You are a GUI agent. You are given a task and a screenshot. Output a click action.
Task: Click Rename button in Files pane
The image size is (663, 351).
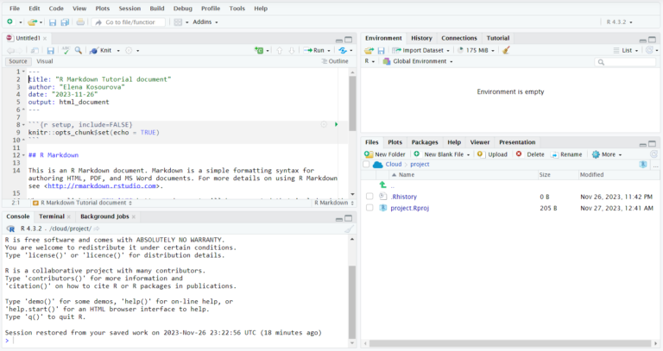click(566, 154)
